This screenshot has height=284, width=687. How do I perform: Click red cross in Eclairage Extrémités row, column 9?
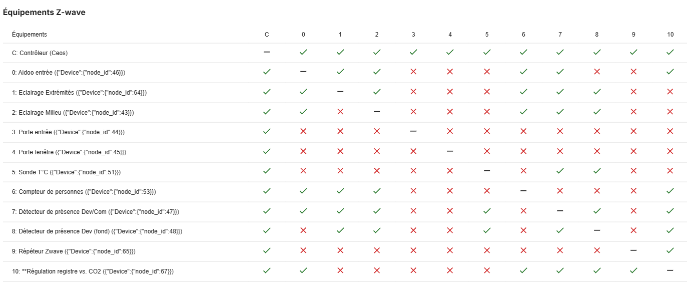click(x=633, y=92)
